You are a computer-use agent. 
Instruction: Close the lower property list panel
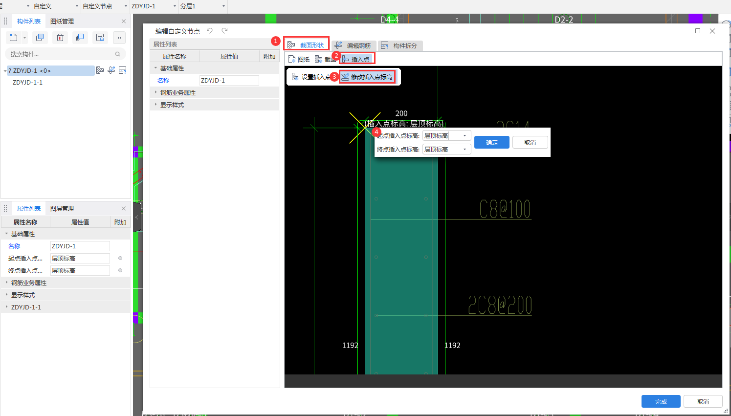(x=124, y=209)
